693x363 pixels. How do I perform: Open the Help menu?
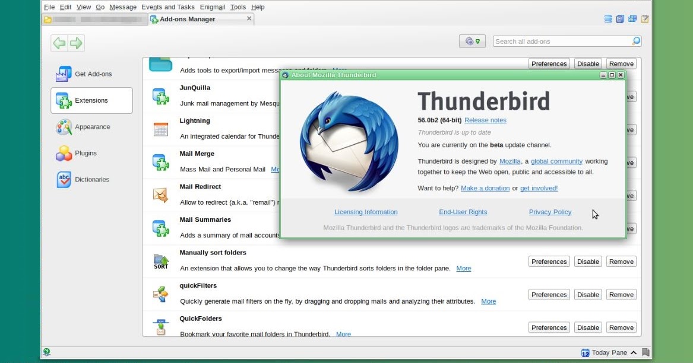258,7
